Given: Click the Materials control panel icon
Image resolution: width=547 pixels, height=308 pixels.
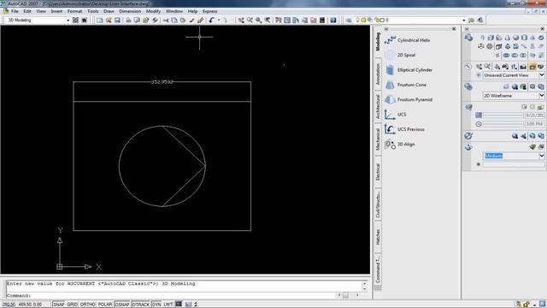Looking at the screenshot, I should (468, 136).
